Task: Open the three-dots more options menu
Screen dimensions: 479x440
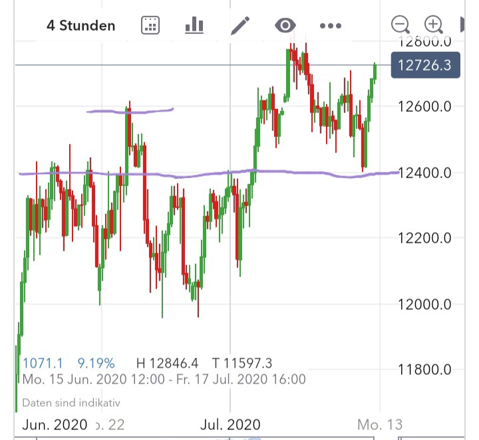Action: click(x=330, y=26)
